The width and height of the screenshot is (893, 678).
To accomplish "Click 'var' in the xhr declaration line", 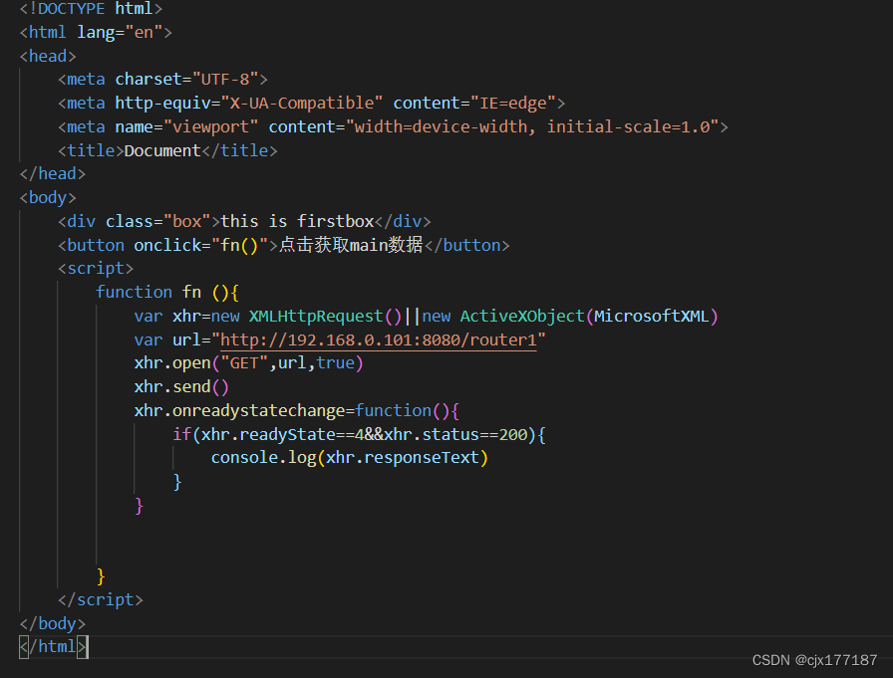I will pos(149,317).
